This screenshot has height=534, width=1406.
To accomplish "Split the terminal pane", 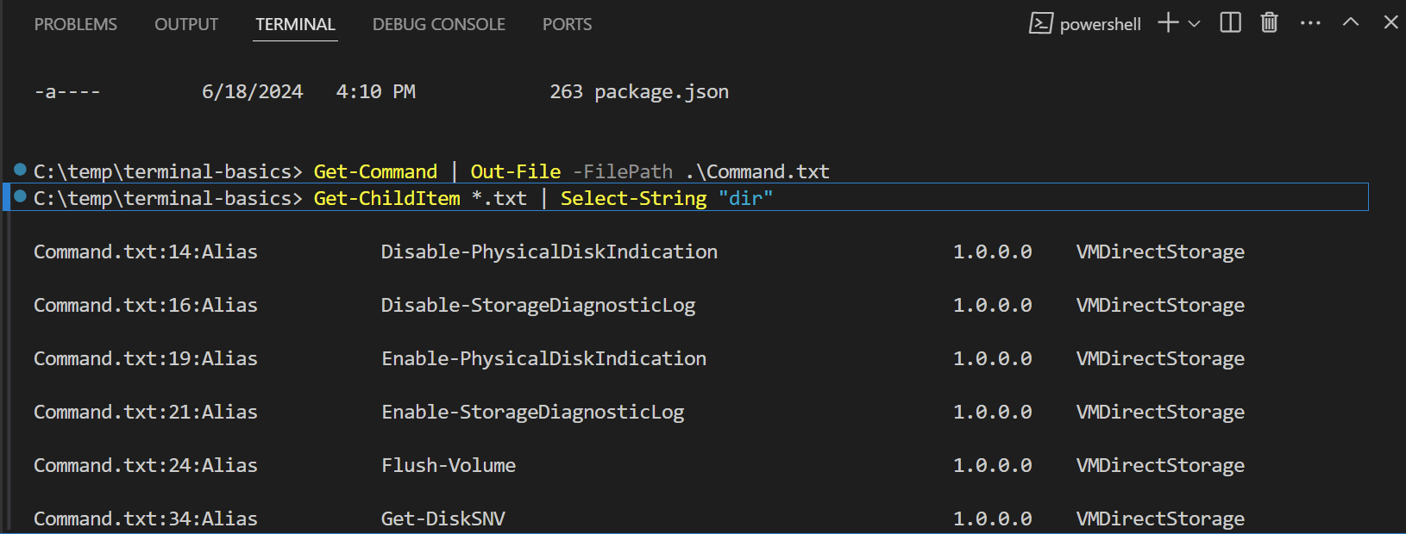I will pyautogui.click(x=1230, y=23).
